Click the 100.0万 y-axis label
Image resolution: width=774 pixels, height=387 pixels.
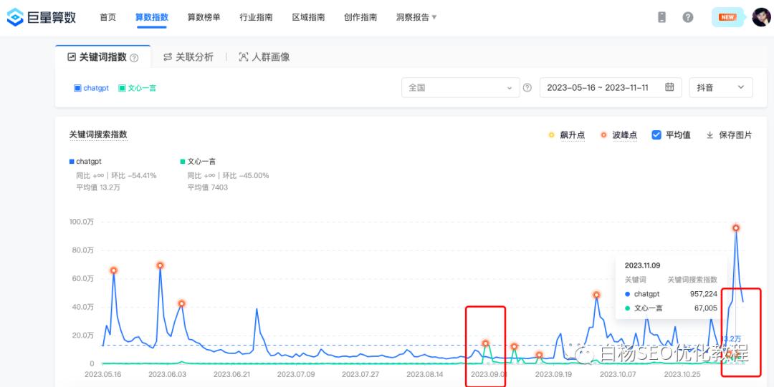[x=82, y=222]
